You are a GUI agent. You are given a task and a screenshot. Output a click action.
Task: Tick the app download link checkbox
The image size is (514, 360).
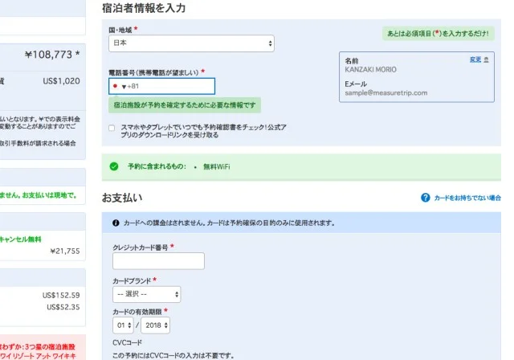(112, 128)
